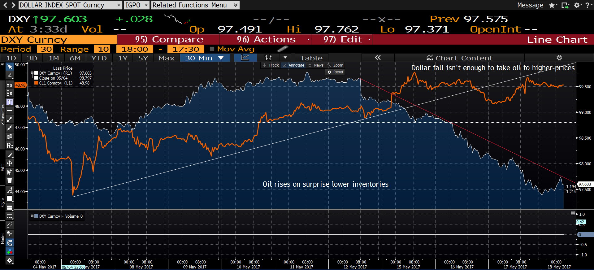Select the percent change measure tool

coord(10,85)
